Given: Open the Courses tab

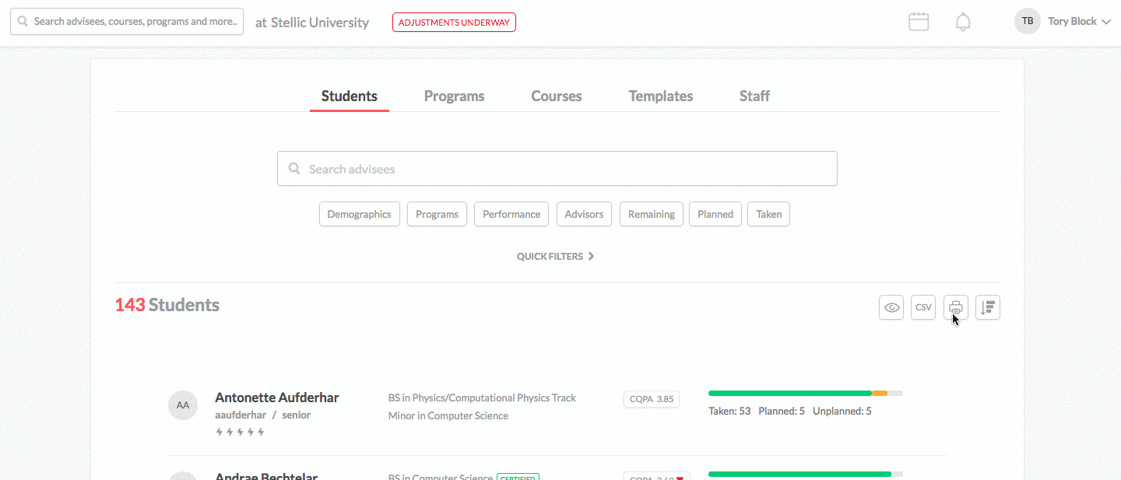Looking at the screenshot, I should tap(556, 96).
